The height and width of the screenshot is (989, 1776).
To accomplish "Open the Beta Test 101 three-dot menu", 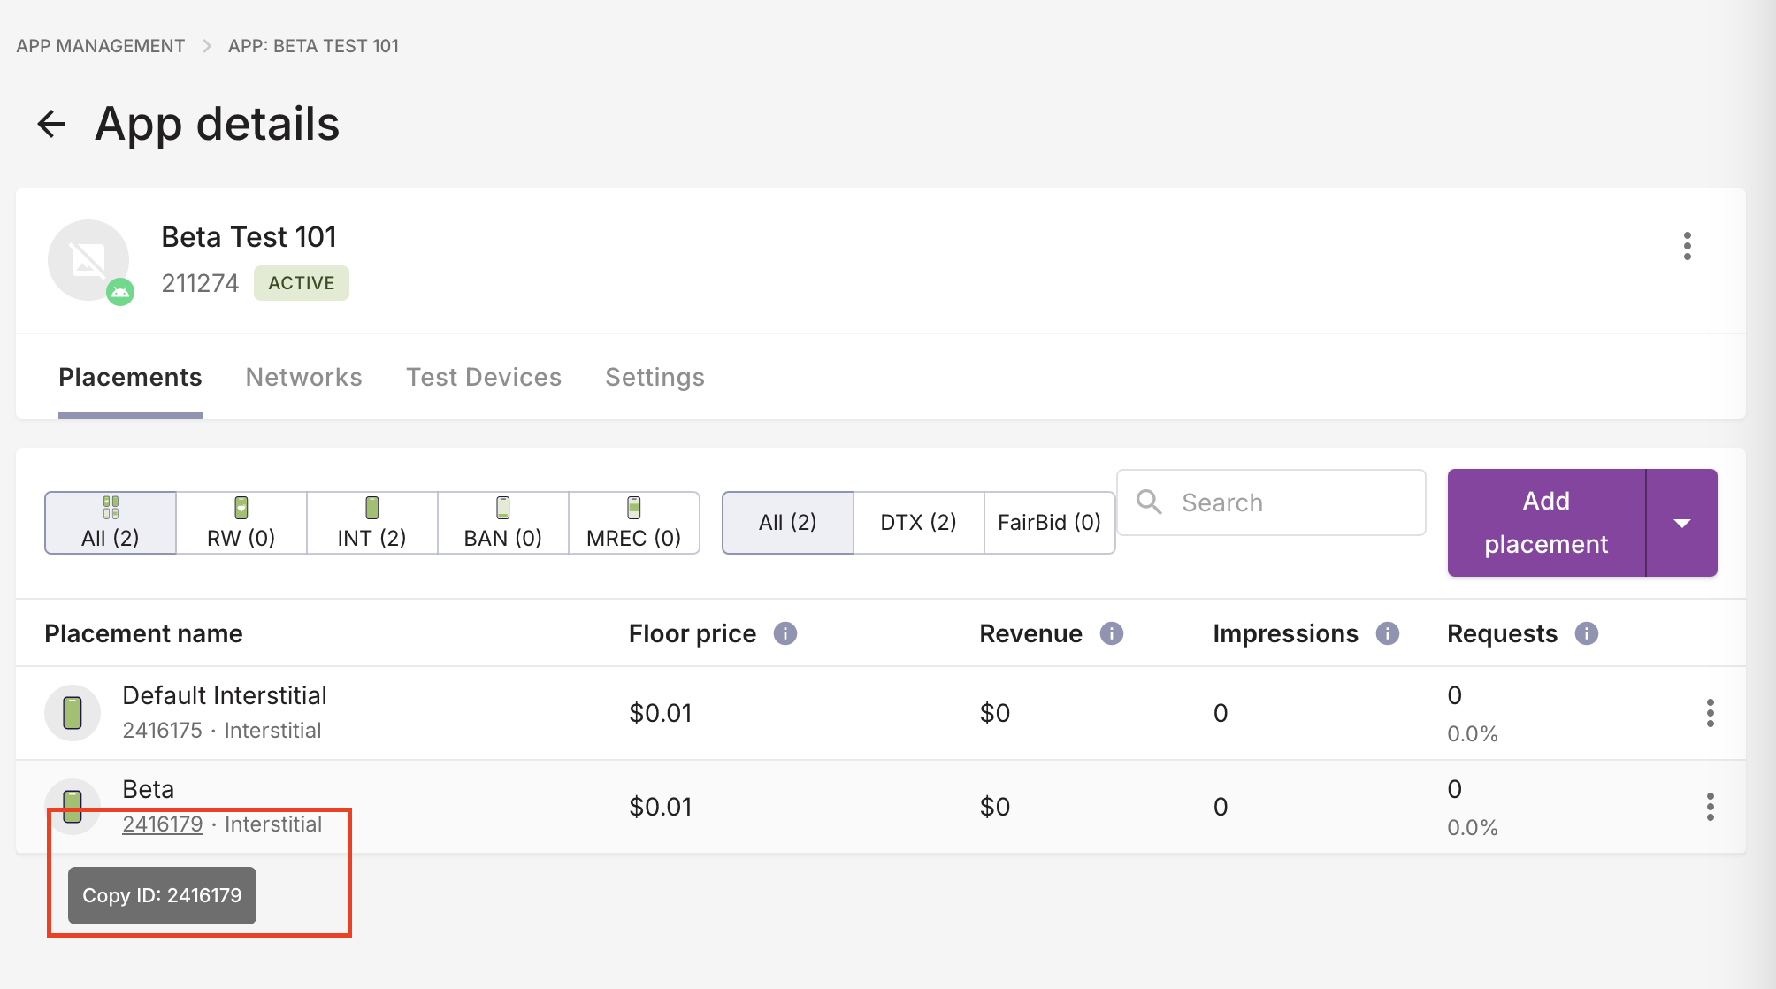I will pyautogui.click(x=1687, y=246).
